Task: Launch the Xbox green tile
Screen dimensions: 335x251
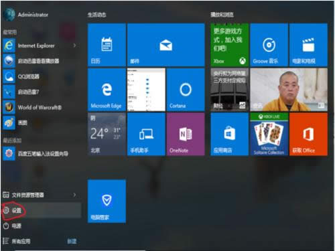Action: tap(230, 45)
